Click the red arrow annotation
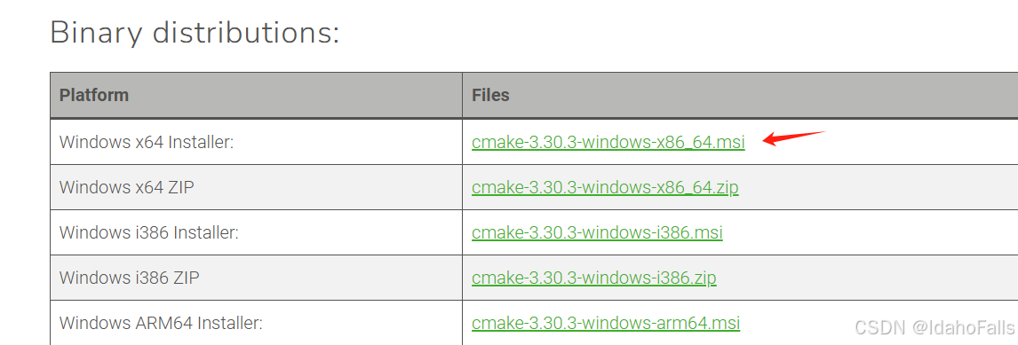This screenshot has height=345, width=1018. 793,138
